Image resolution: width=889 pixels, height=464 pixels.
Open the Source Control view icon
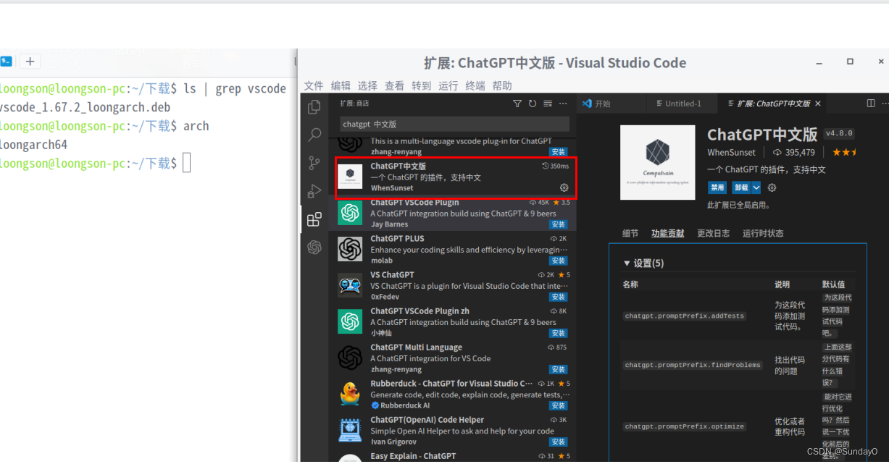(x=314, y=163)
